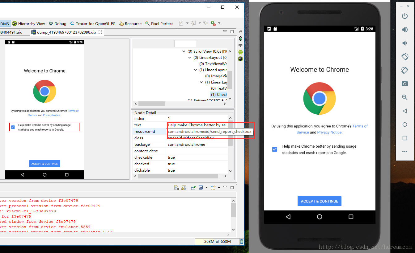Select the (1) CheckBox tree node
Image resolution: width=415 pixels, height=253 pixels.
tap(219, 95)
